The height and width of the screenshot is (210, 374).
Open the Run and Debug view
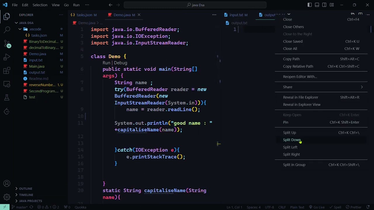tap(7, 57)
